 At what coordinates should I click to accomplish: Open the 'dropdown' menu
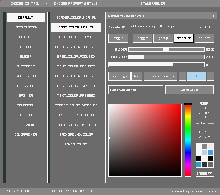point(160,76)
